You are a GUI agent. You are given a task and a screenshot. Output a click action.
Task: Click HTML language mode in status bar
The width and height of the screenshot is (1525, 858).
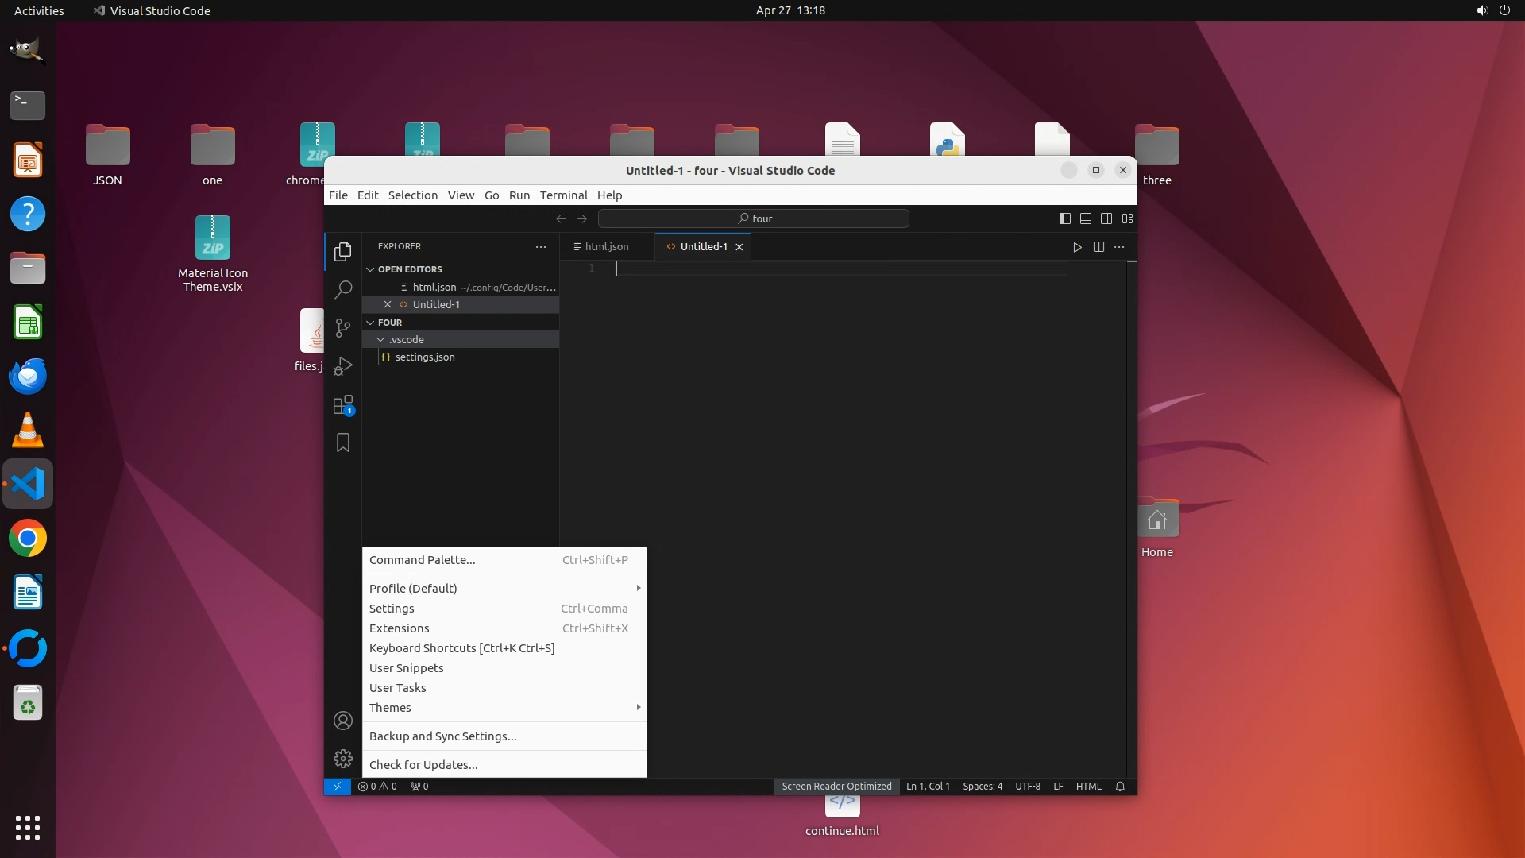(1088, 786)
